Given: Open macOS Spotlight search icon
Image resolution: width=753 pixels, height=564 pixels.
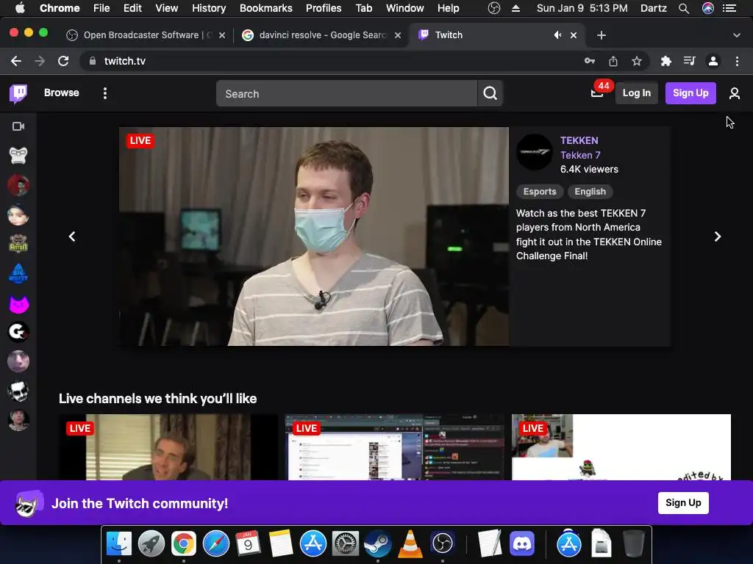Looking at the screenshot, I should (x=684, y=8).
